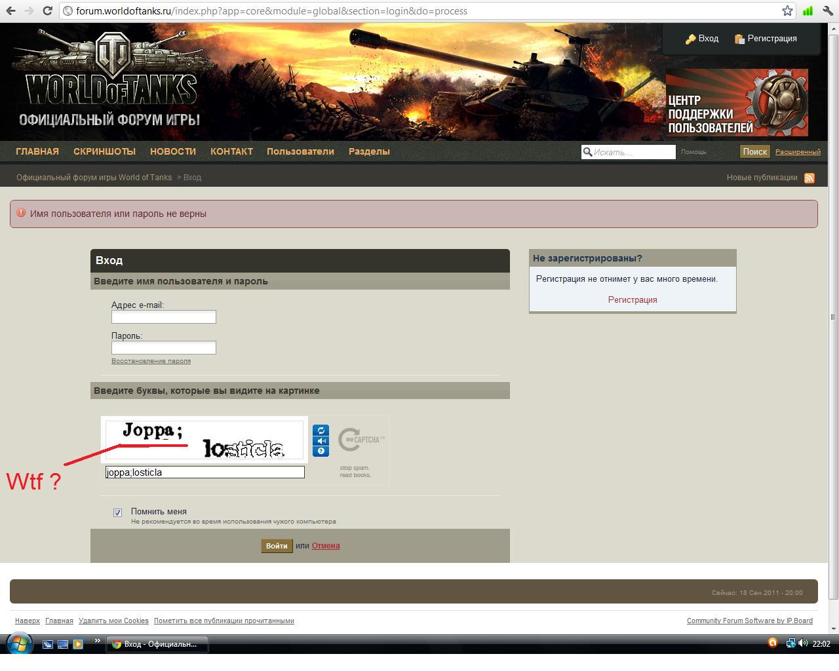Click Пометить все публикации прочитанными link
This screenshot has width=839, height=671.
point(224,621)
